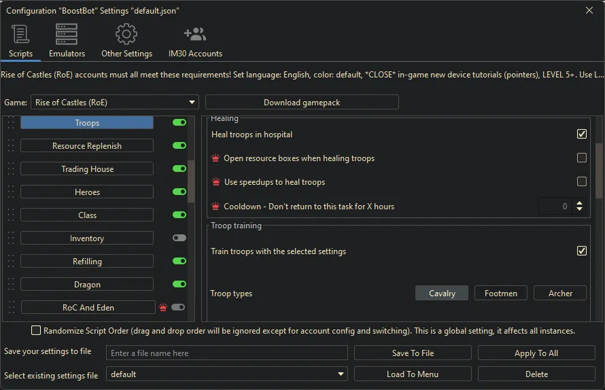Screen dimensions: 605x390
Task: Open the Other Settings tab
Action: click(126, 41)
